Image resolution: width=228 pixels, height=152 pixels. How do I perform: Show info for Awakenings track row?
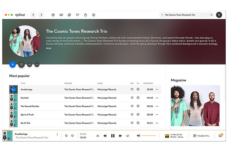pyautogui.click(x=138, y=89)
